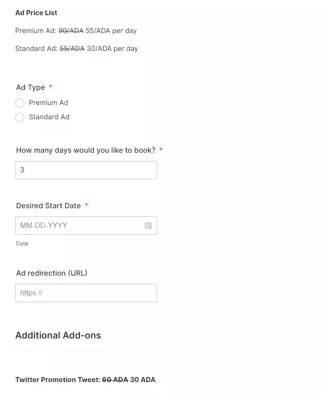Click the Ad redirection (URL) label
324x394 pixels.
click(x=52, y=273)
